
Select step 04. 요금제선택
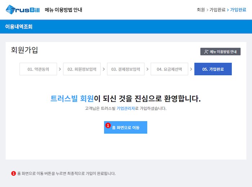click(x=170, y=69)
